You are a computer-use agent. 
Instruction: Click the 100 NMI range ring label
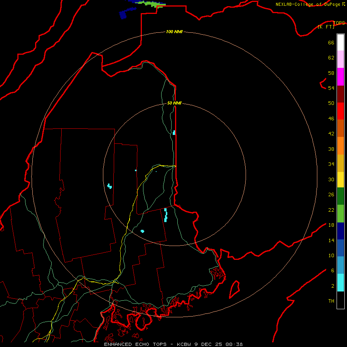[x=174, y=32]
